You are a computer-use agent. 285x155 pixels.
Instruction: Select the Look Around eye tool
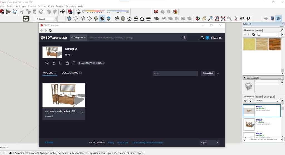click(x=242, y=19)
